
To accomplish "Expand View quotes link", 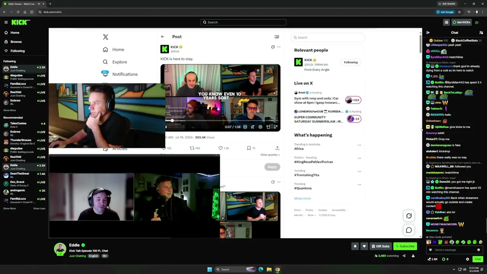I will (x=270, y=155).
